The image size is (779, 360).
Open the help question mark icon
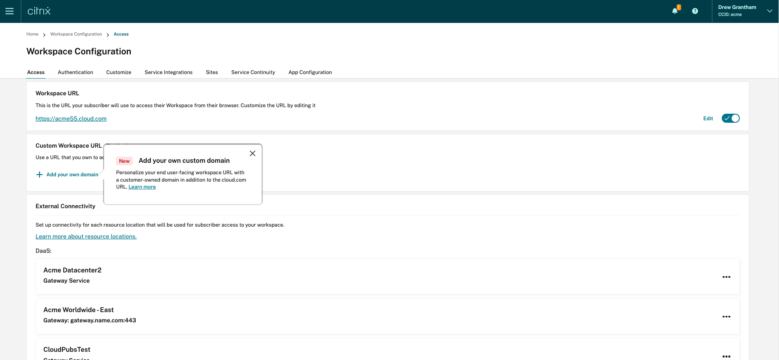coord(695,11)
